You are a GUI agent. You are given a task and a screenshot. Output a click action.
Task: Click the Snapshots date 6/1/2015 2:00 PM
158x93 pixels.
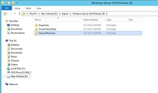coord(92,25)
